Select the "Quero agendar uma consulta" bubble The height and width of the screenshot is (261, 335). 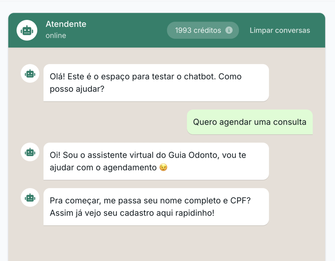point(250,122)
